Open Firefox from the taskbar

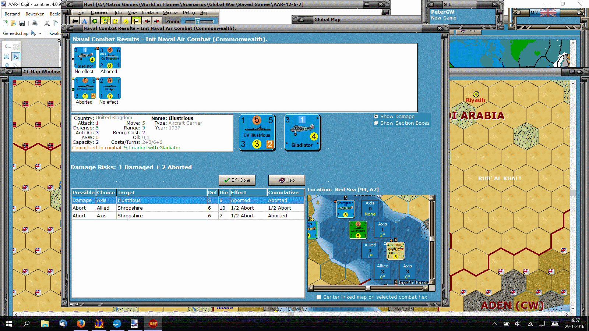coord(81,324)
